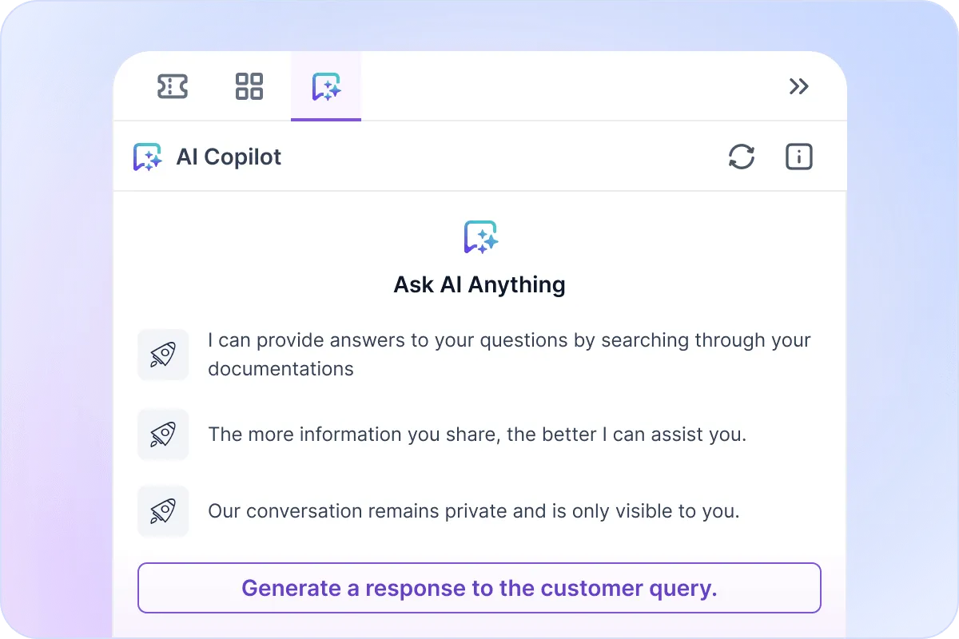Screen dimensions: 959x639
Task: Click the AI Copilot header title
Action: [229, 157]
